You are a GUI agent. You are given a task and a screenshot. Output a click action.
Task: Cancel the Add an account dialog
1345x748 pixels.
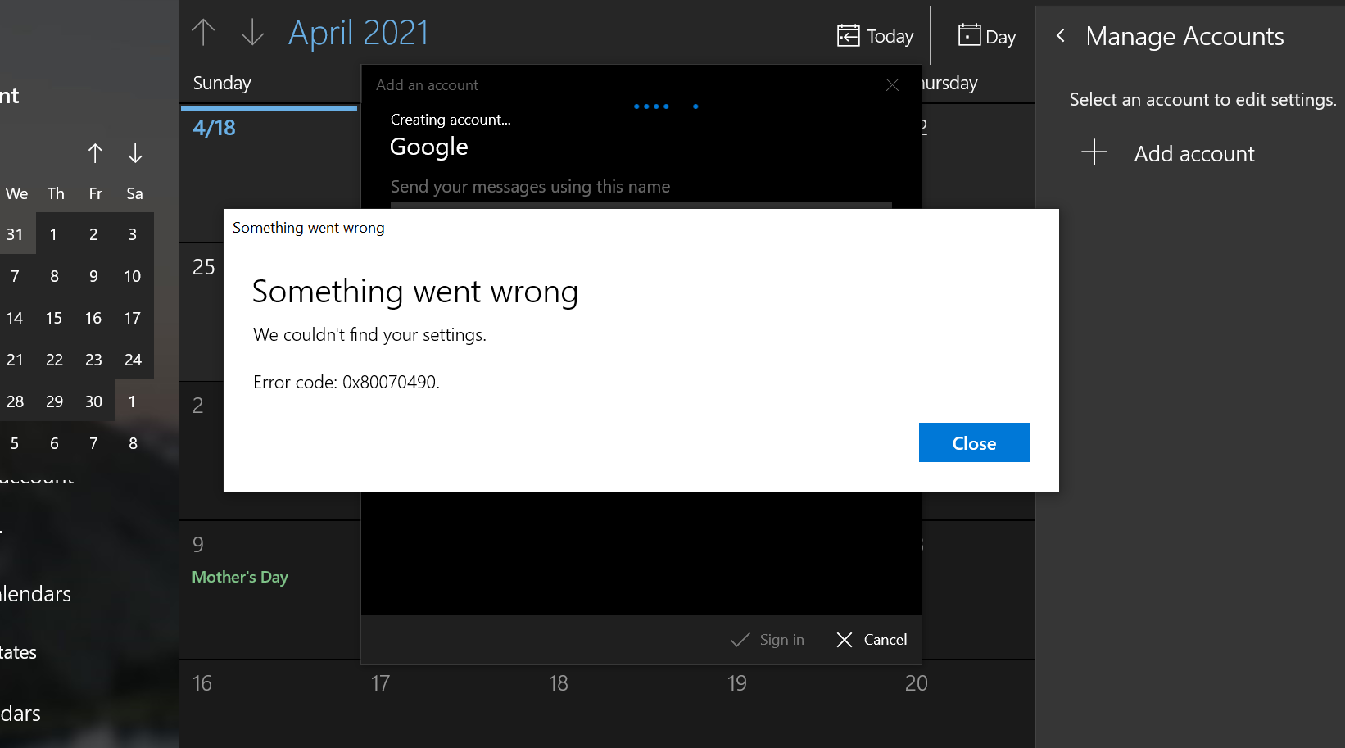click(872, 640)
